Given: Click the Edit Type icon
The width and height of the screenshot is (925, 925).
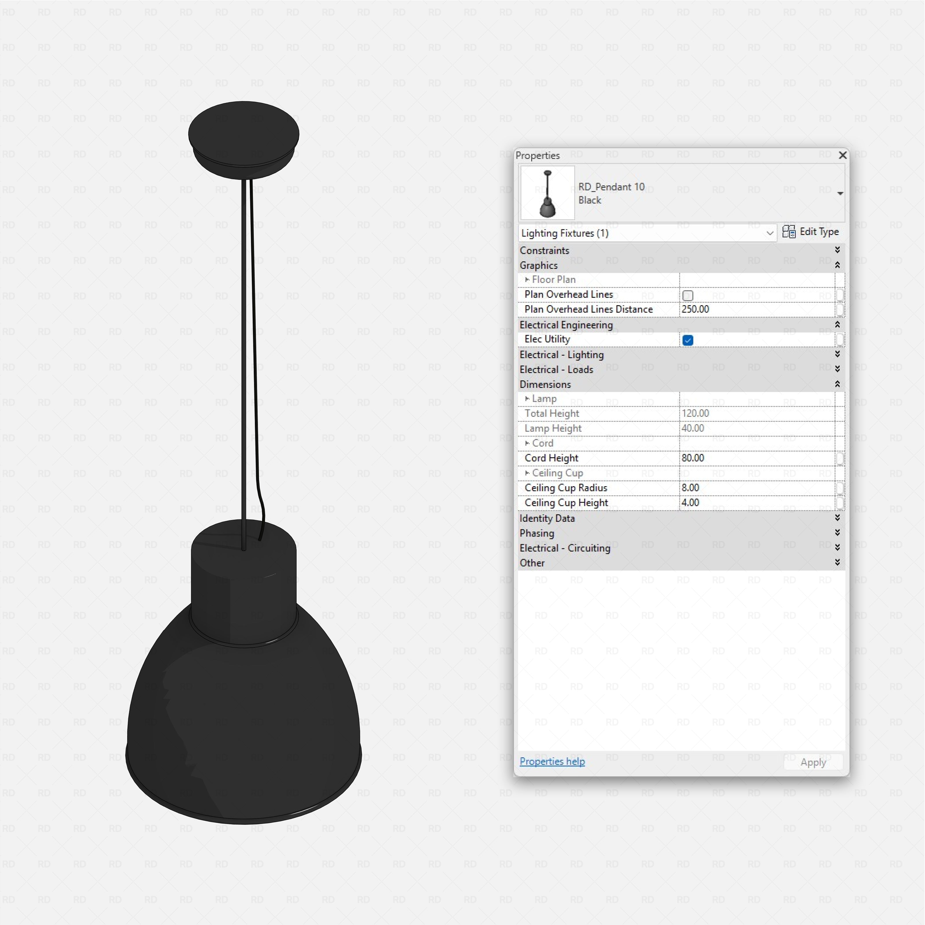Looking at the screenshot, I should (x=789, y=232).
